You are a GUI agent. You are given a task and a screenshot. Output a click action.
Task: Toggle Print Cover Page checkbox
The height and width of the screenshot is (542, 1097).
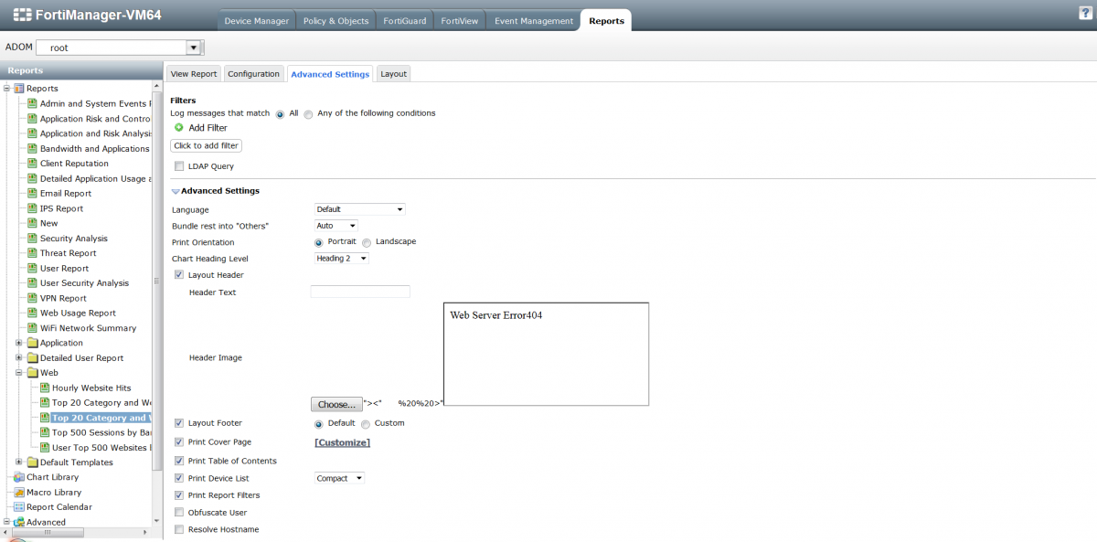click(x=179, y=442)
